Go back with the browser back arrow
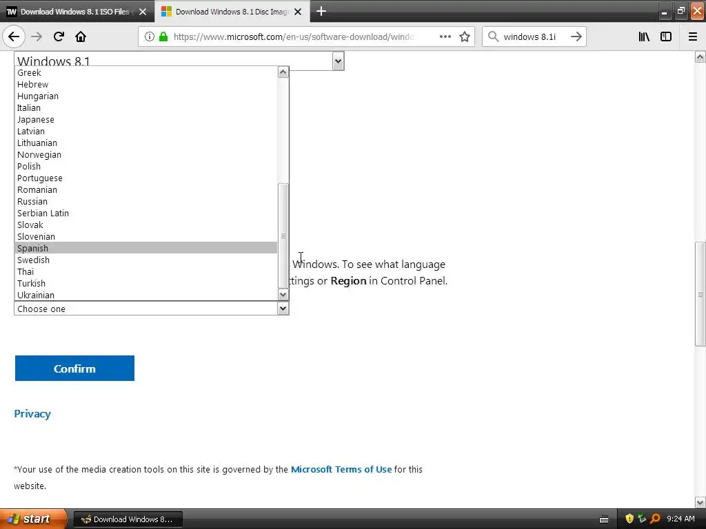This screenshot has height=529, width=706. tap(14, 37)
